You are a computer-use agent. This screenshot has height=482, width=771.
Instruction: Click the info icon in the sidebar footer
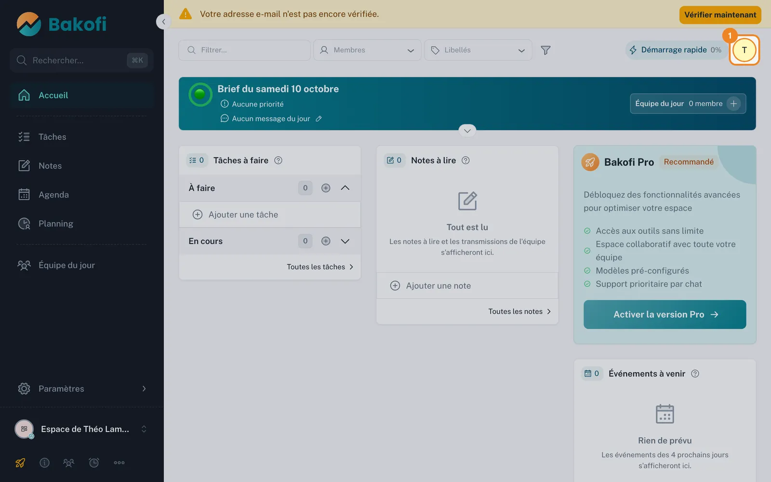[44, 463]
